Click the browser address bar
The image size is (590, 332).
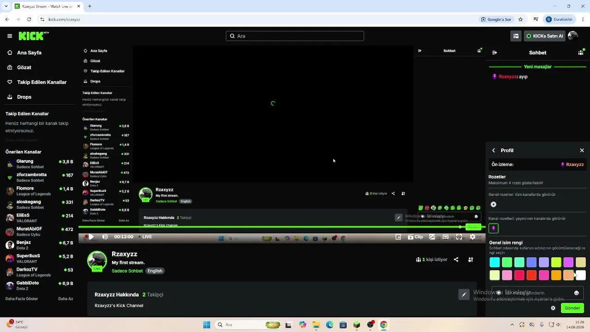click(258, 19)
